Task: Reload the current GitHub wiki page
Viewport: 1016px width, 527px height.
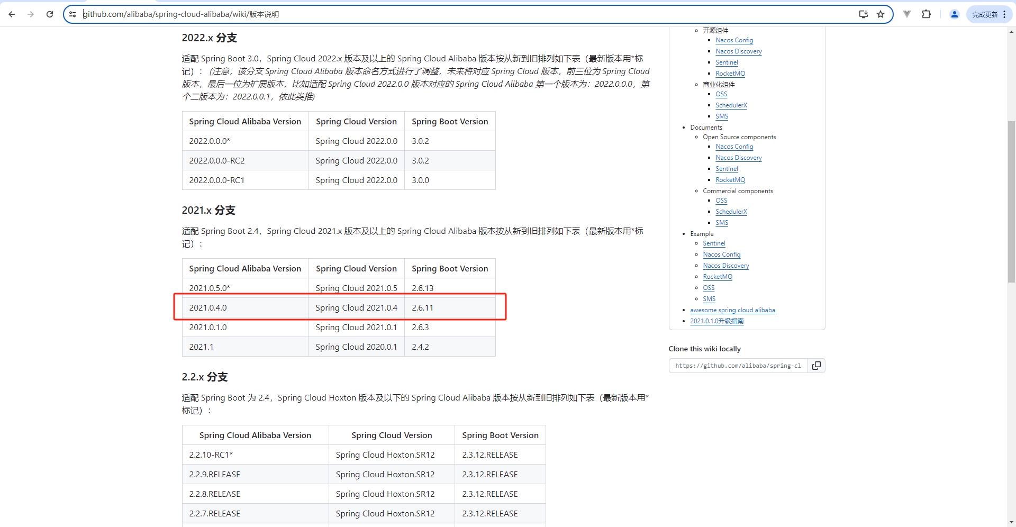Action: click(50, 14)
